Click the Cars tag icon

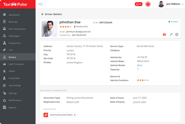pyautogui.click(x=5, y=50)
